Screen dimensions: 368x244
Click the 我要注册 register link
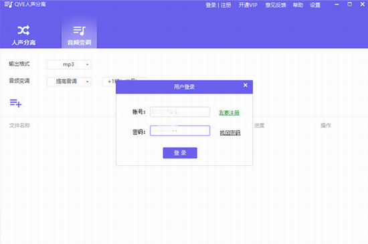tap(229, 113)
